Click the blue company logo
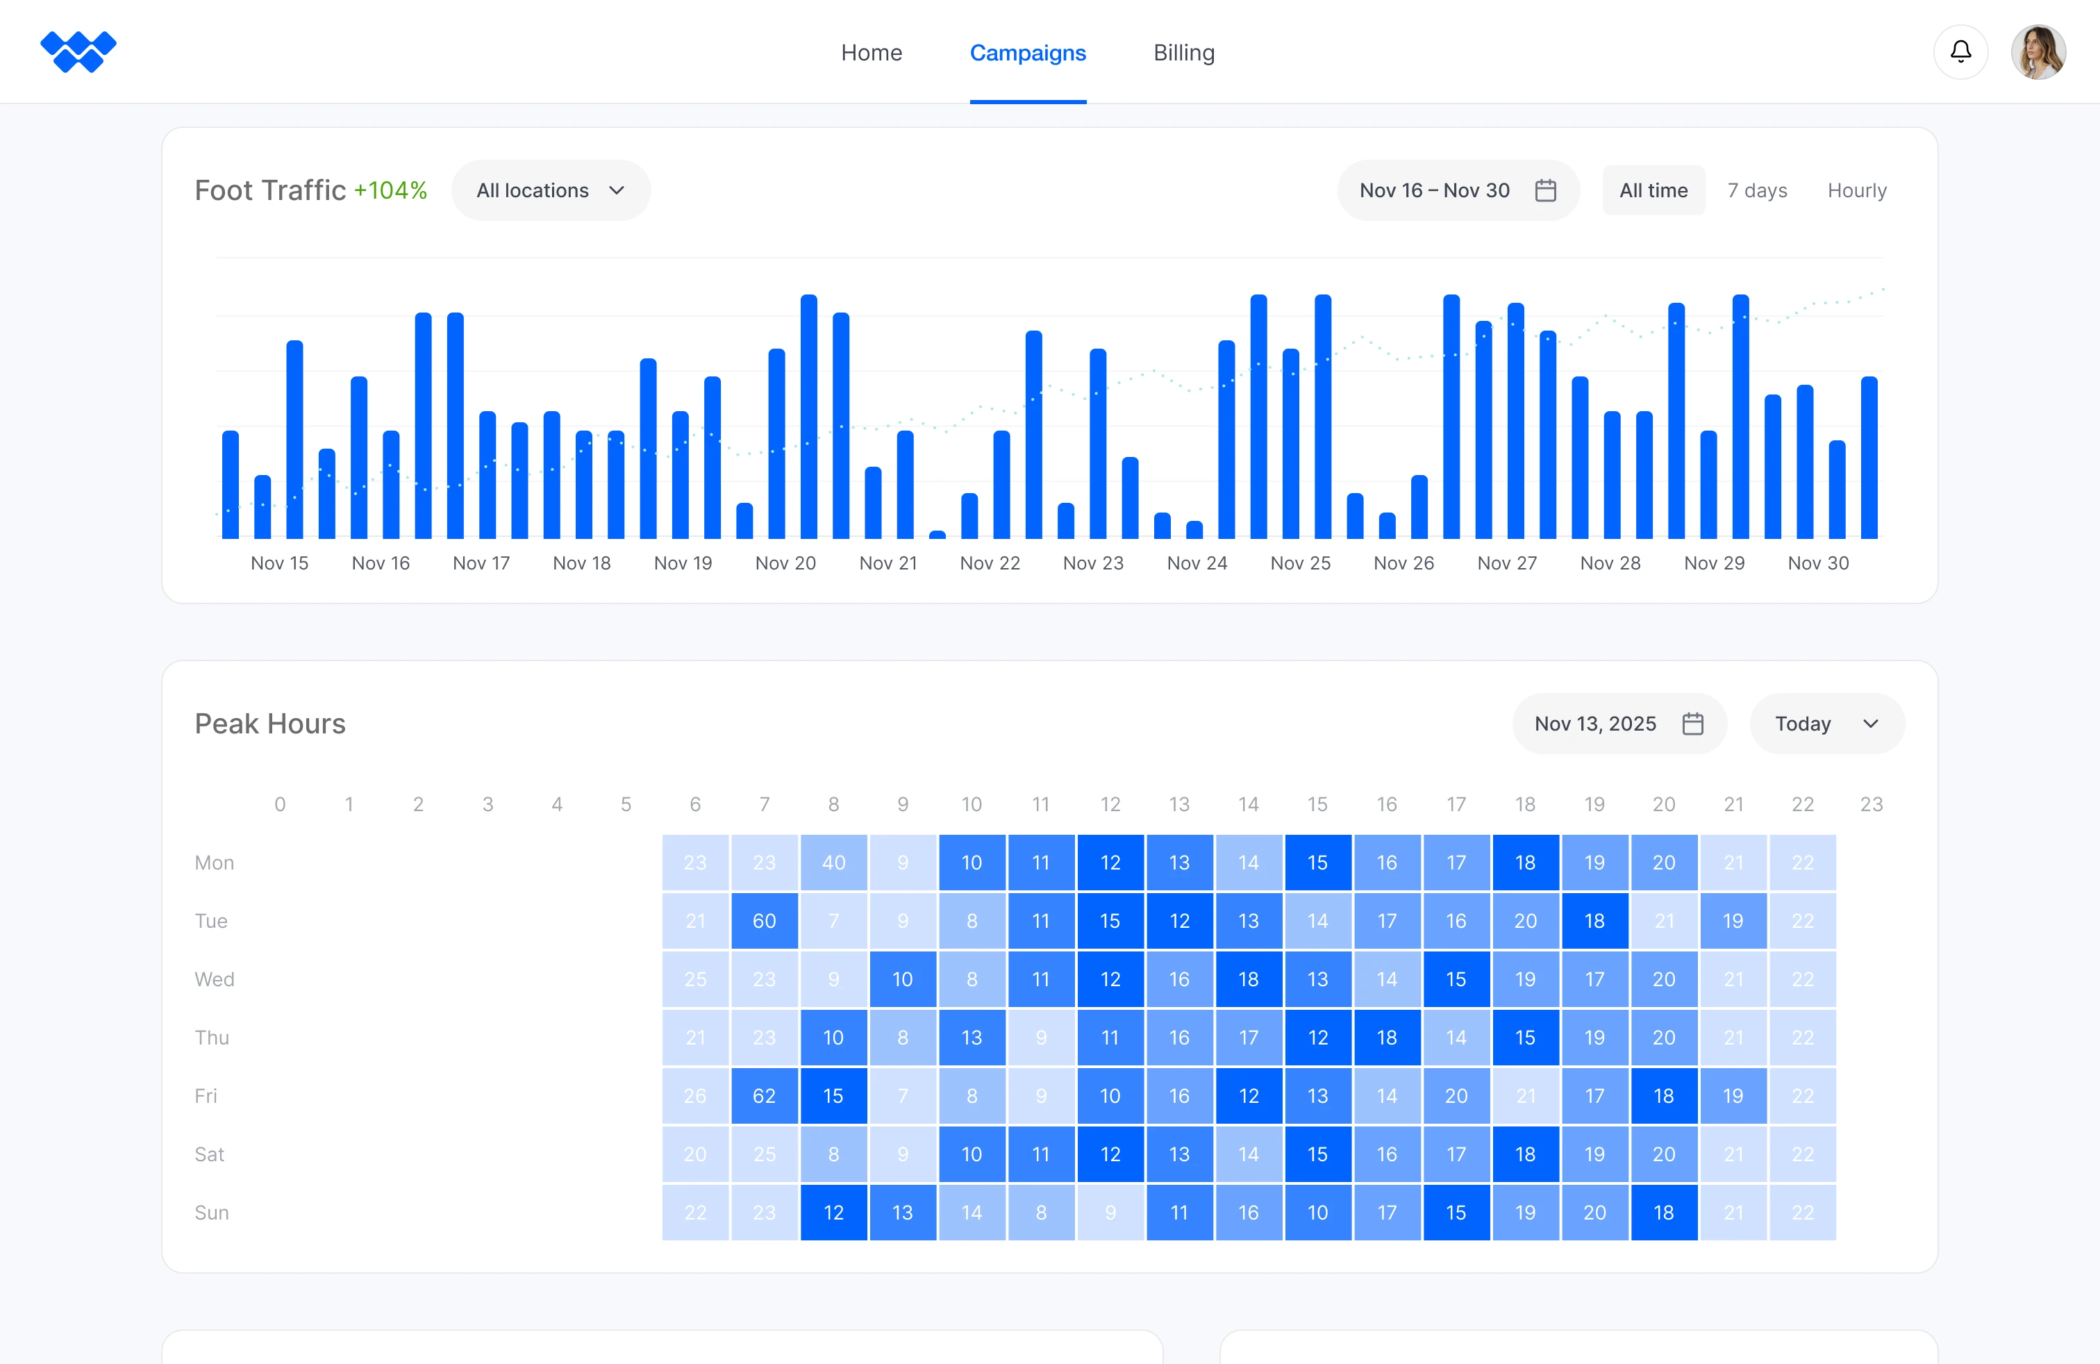The image size is (2100, 1364). pyautogui.click(x=78, y=51)
